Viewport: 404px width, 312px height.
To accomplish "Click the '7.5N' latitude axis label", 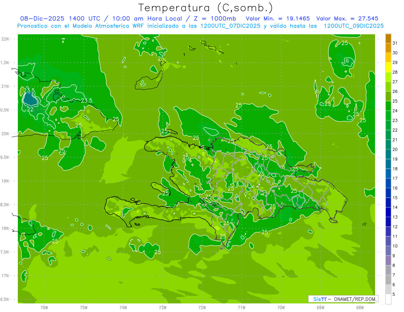I will pyautogui.click(x=5, y=252).
